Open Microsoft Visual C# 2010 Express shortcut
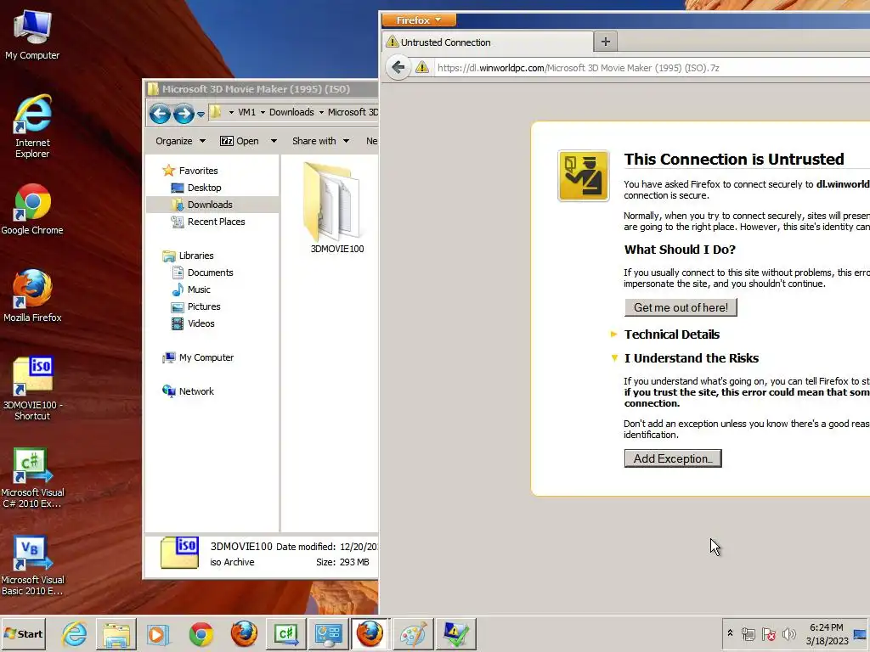The width and height of the screenshot is (870, 652). (32, 478)
